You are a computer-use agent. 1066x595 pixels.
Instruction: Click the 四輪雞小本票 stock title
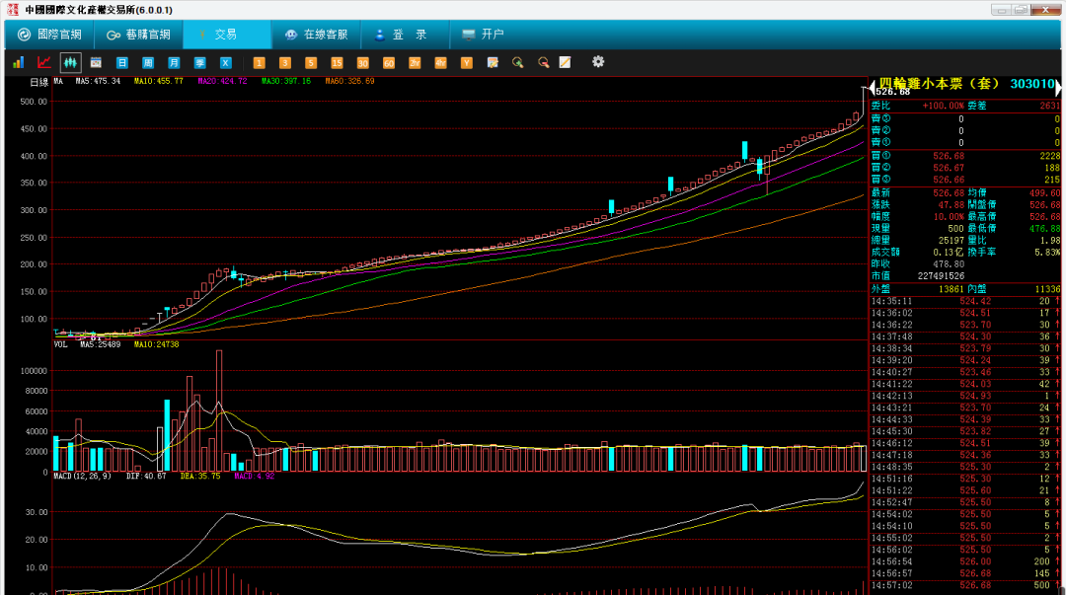pos(939,84)
